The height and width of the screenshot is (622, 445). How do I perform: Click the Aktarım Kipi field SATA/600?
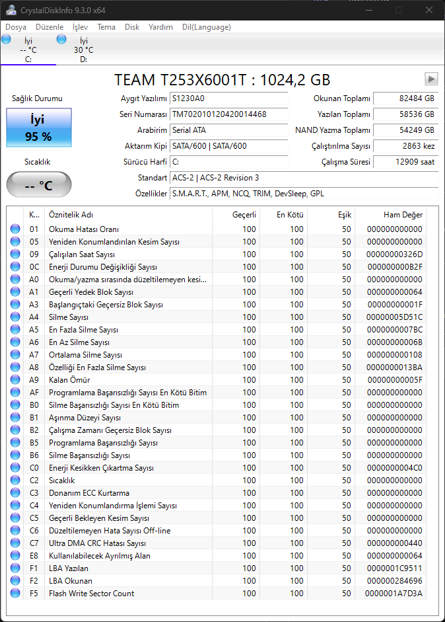tap(229, 146)
